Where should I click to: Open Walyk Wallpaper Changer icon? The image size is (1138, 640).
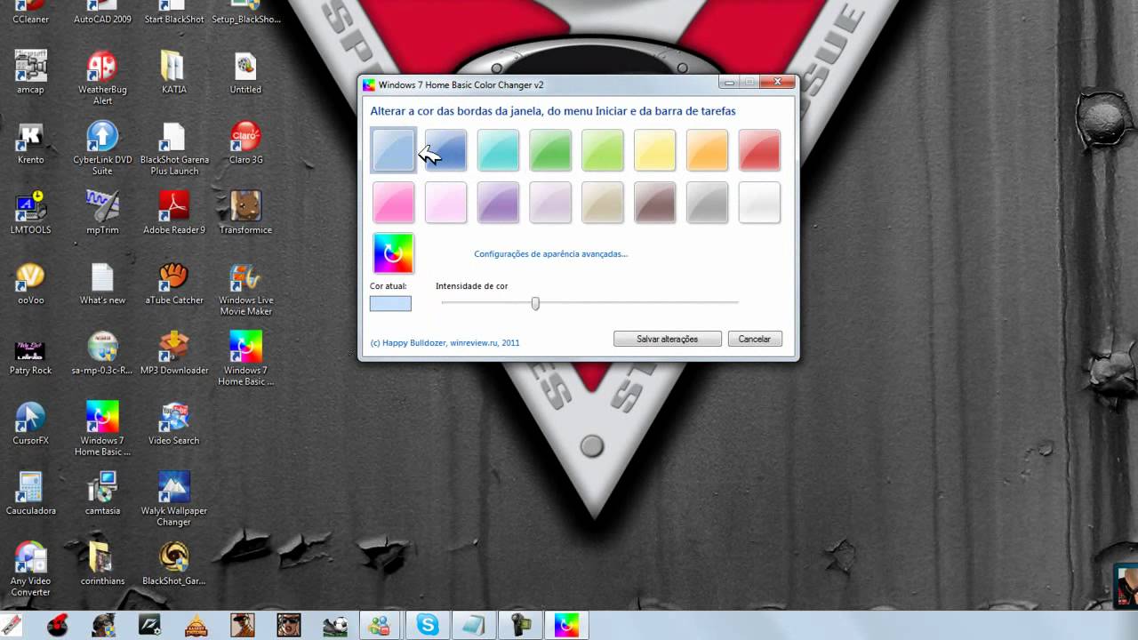(173, 499)
